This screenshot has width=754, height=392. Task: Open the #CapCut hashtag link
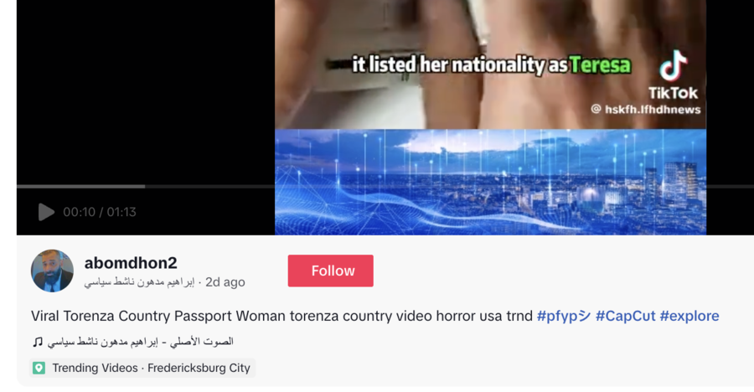point(625,316)
